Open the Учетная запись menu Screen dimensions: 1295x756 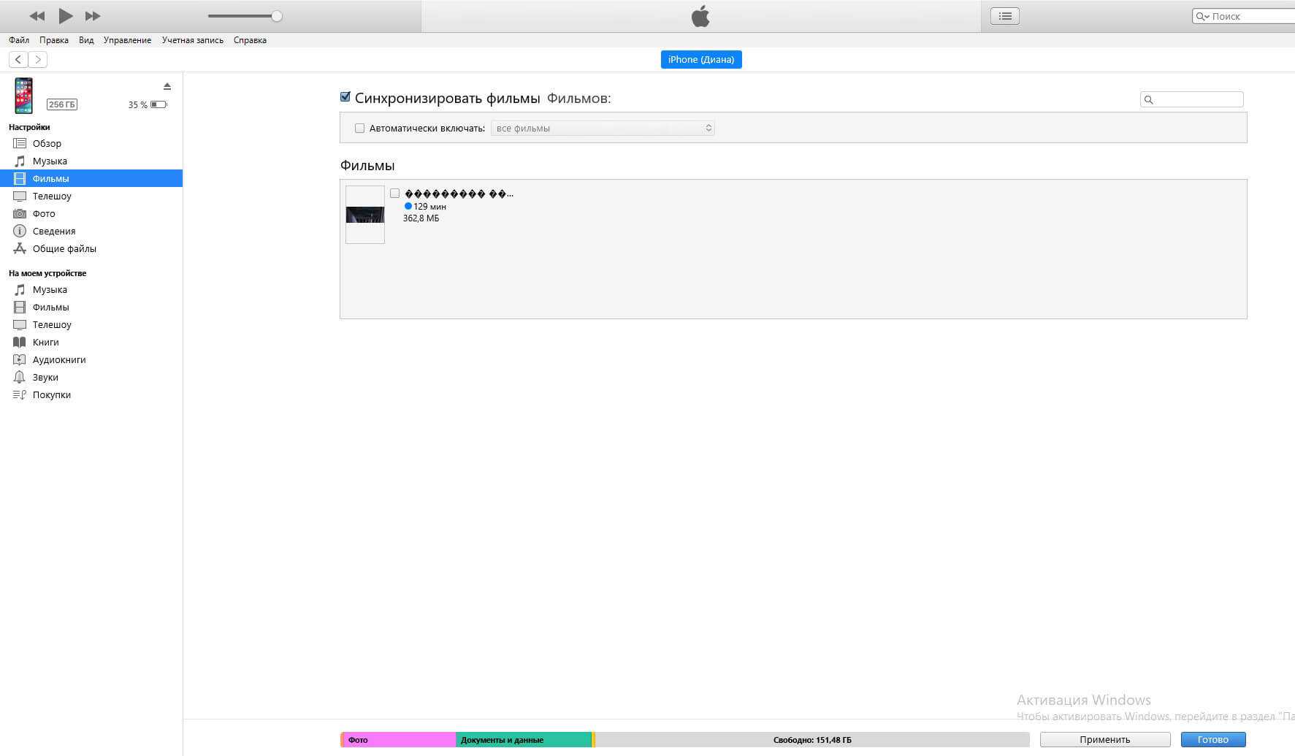193,40
